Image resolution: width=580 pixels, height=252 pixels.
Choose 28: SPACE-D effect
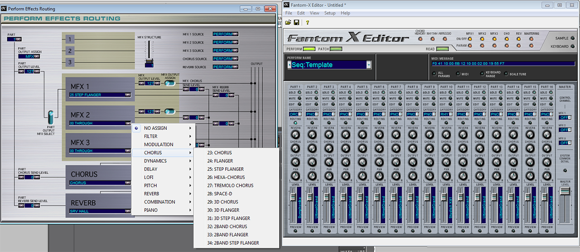[x=220, y=194]
